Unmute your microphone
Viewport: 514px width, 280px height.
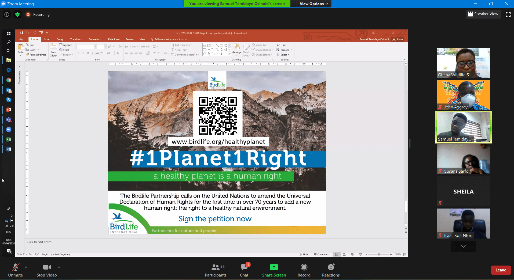[15, 270]
